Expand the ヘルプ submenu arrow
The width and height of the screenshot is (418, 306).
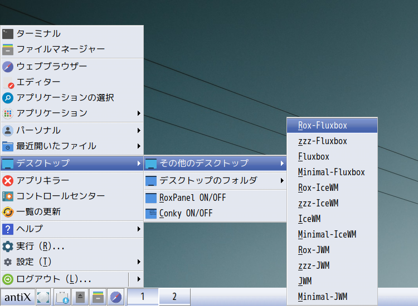point(139,229)
